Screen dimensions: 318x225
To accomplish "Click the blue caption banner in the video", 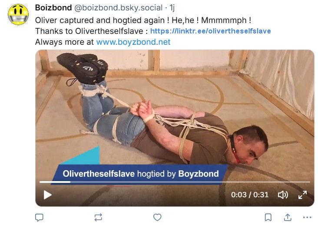I will [140, 174].
